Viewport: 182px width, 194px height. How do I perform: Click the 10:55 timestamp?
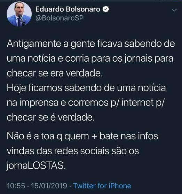pos(16,186)
